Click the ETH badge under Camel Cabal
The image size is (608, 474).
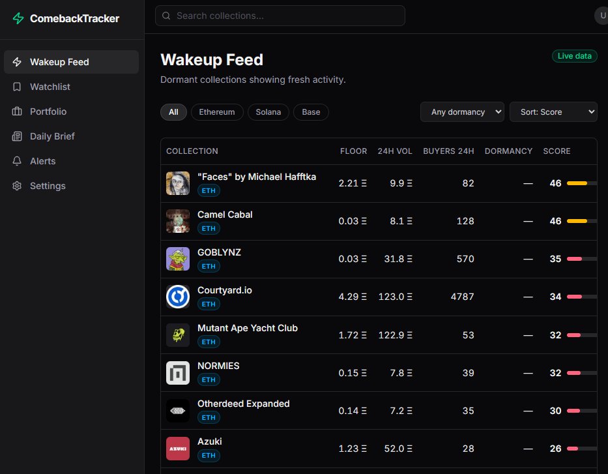click(209, 228)
